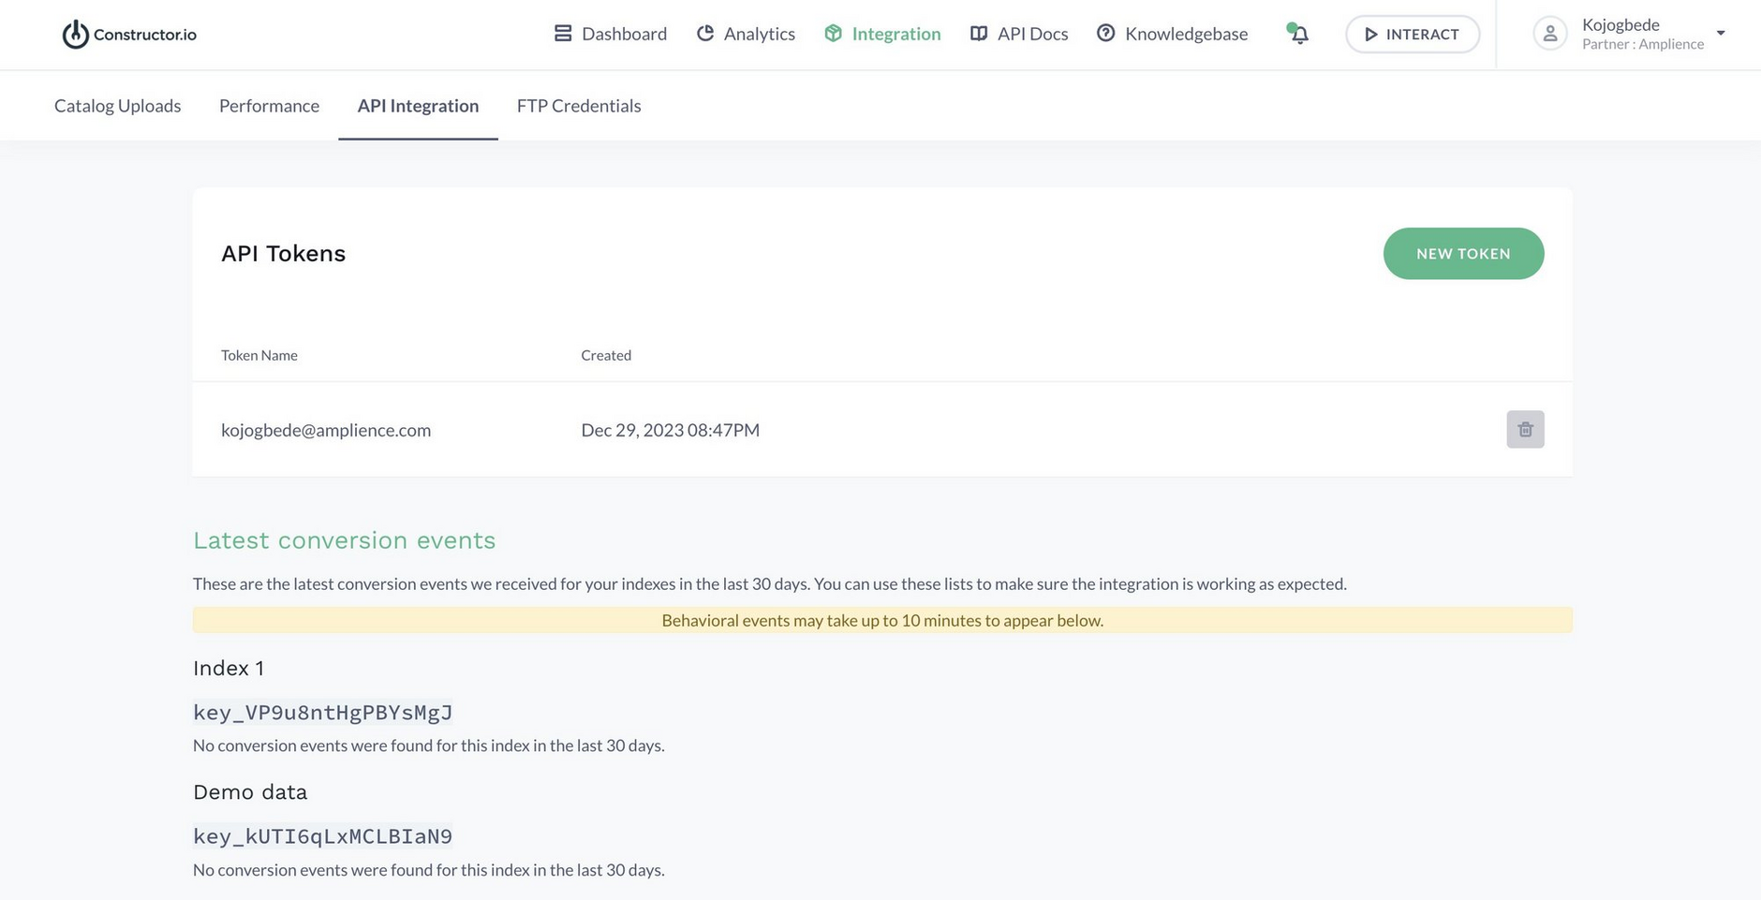Screen dimensions: 1761x900
Task: Click the Analytics pie chart icon
Action: 705,34
